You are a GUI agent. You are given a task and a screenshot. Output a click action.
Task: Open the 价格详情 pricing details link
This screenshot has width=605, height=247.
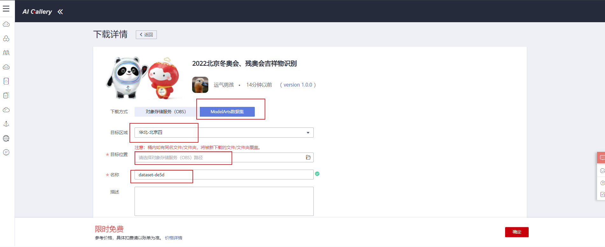[174, 238]
